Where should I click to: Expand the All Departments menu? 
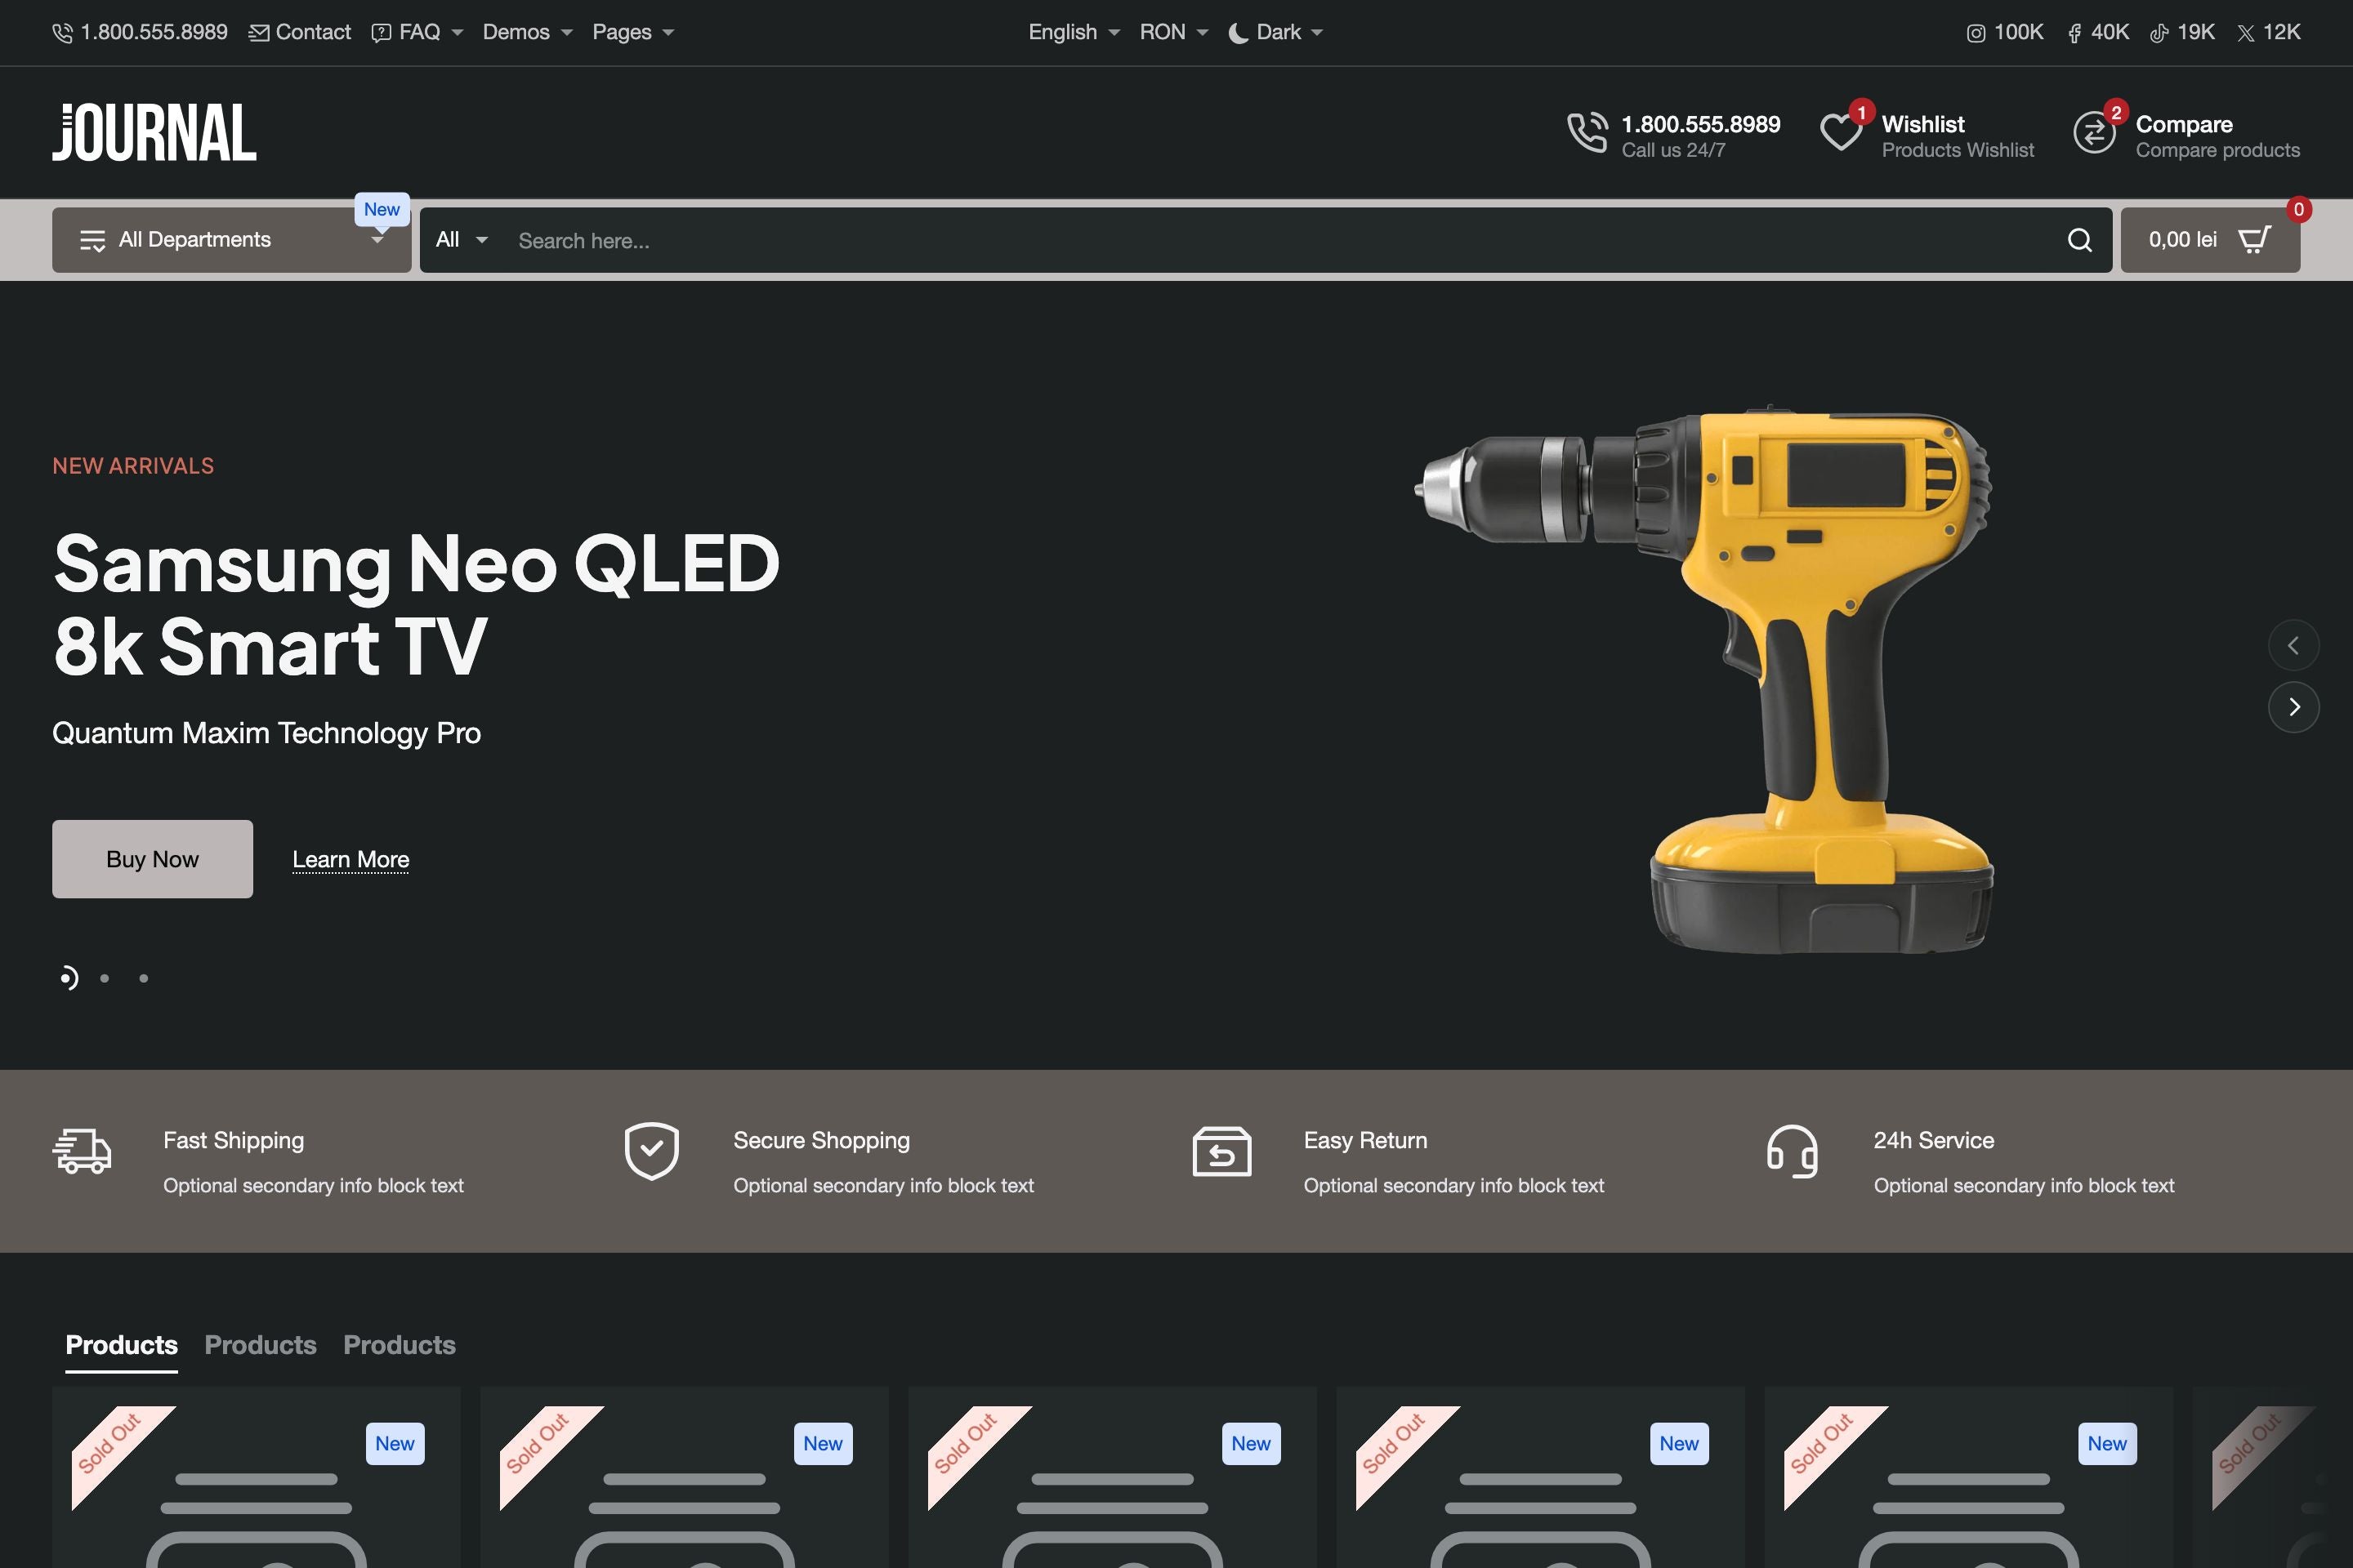tap(231, 240)
